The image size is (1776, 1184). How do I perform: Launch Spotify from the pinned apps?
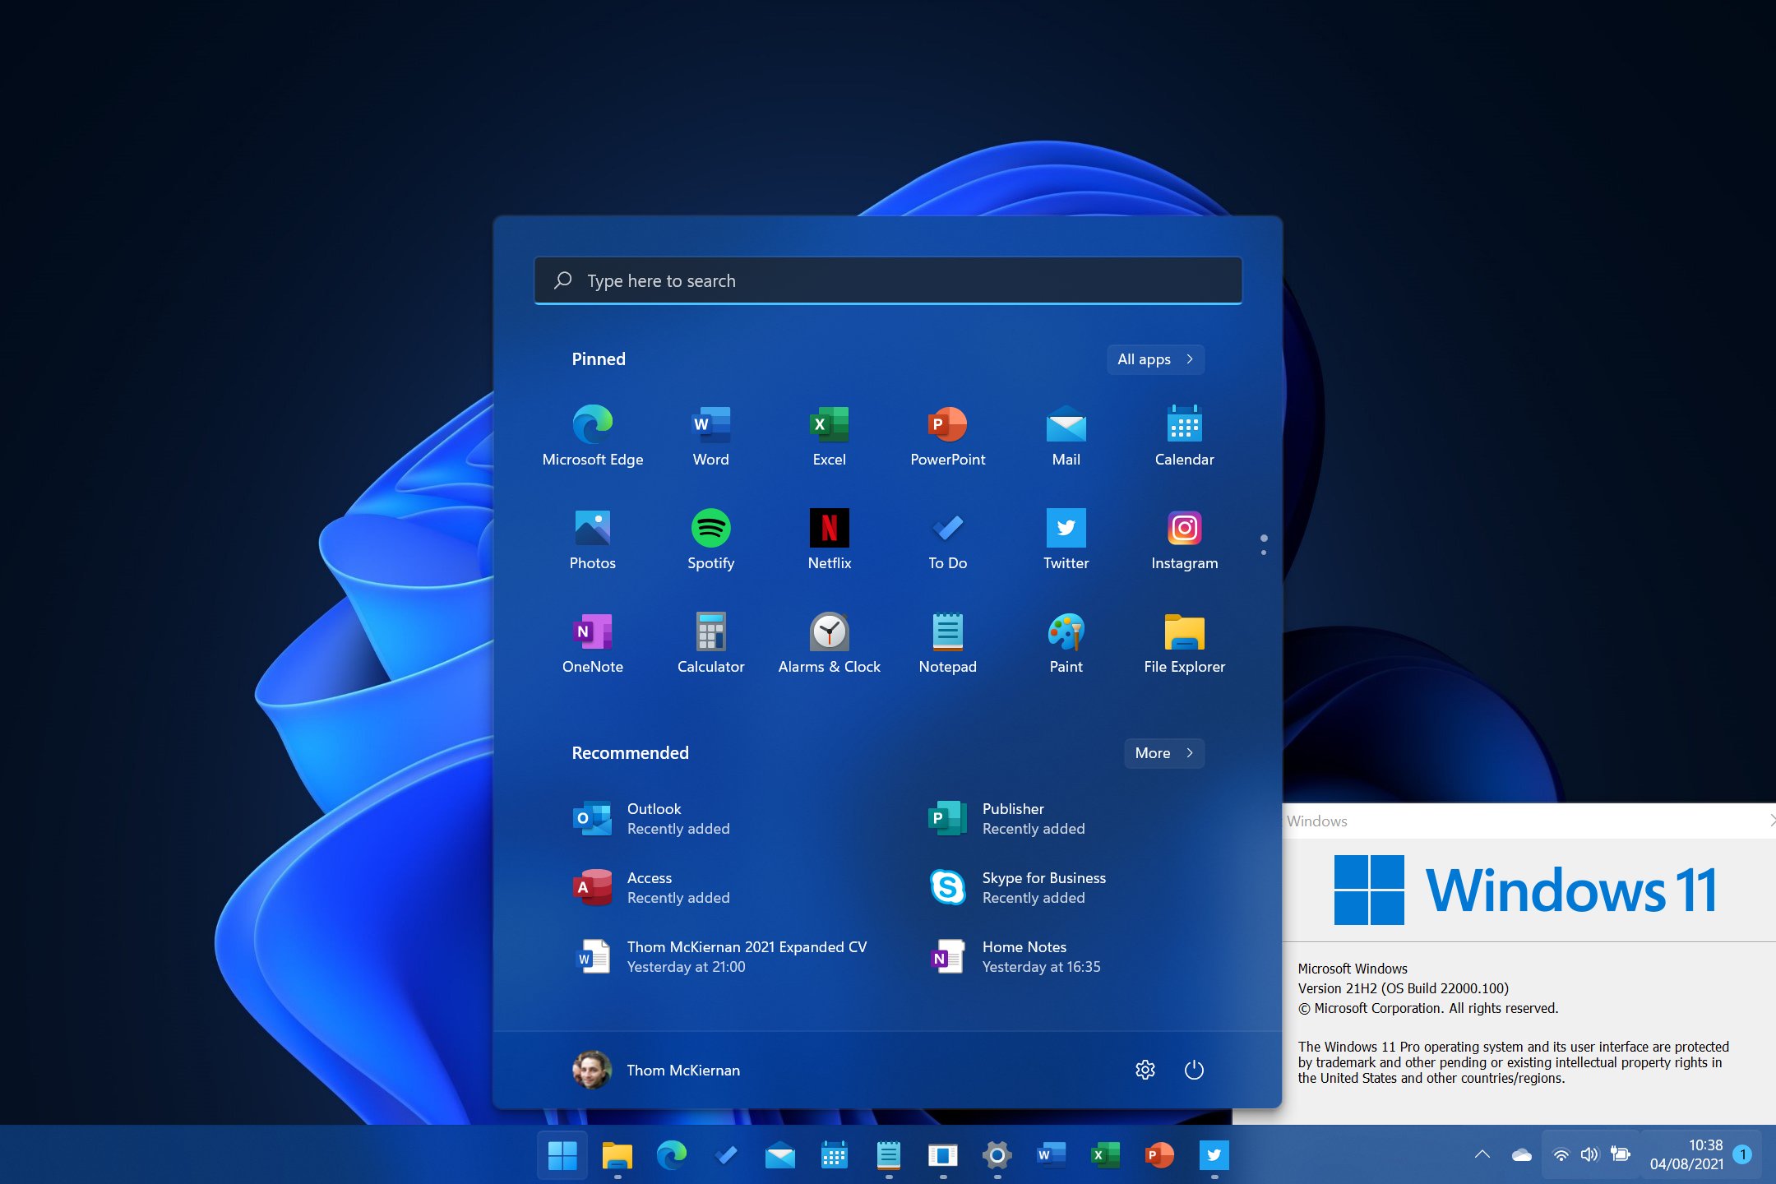tap(710, 540)
